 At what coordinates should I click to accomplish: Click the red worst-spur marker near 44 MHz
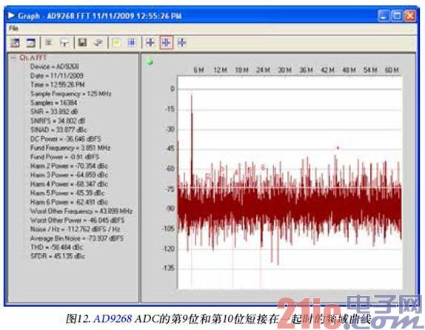pos(338,148)
